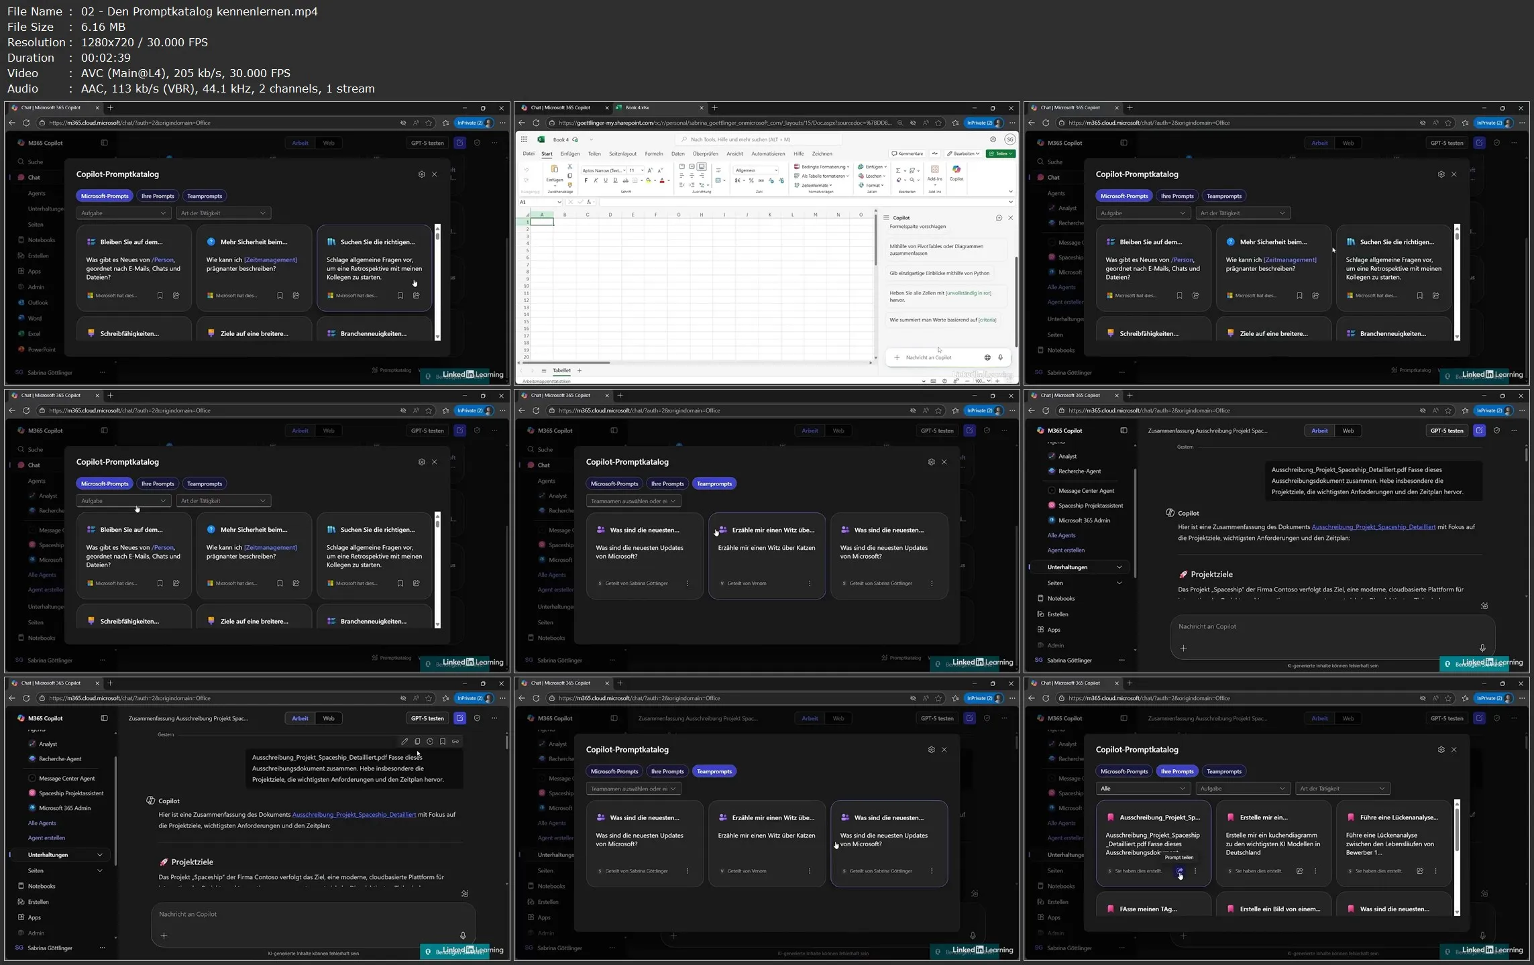Open the Alle filter dropdown in Ihre Prompts
This screenshot has height=965, width=1534.
point(1143,789)
